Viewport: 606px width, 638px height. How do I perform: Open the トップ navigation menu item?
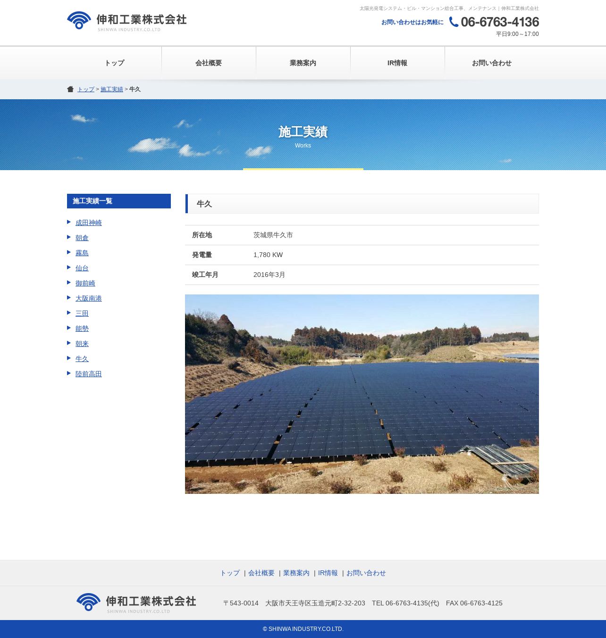[x=114, y=63]
